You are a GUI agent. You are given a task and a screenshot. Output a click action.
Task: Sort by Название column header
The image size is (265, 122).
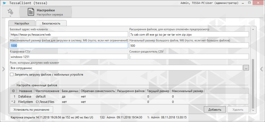tap(25, 91)
